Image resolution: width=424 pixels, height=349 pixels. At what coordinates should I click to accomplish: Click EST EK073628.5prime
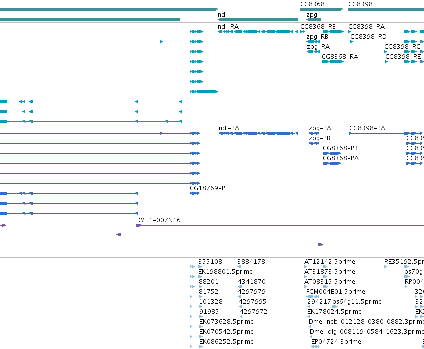(x=226, y=322)
